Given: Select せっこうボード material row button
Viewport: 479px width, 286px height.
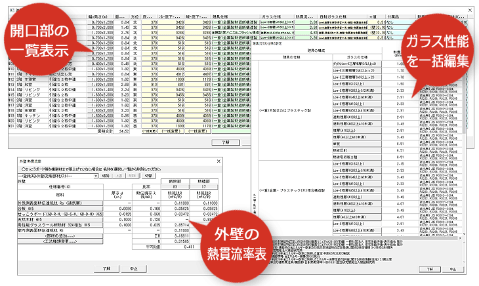Looking at the screenshot, I should coord(60,214).
